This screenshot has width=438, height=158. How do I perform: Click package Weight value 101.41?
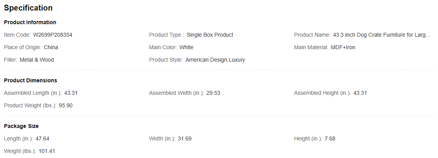(47, 151)
